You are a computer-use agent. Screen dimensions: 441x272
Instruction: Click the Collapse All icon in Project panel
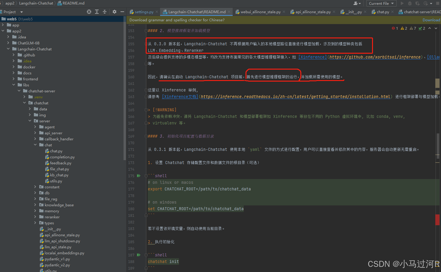click(105, 12)
